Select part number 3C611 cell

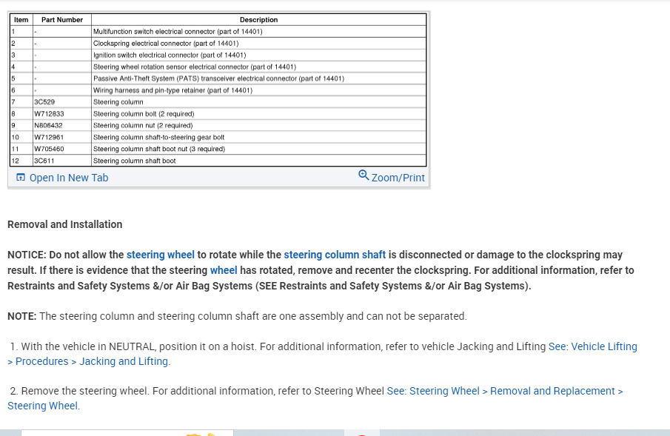click(62, 161)
